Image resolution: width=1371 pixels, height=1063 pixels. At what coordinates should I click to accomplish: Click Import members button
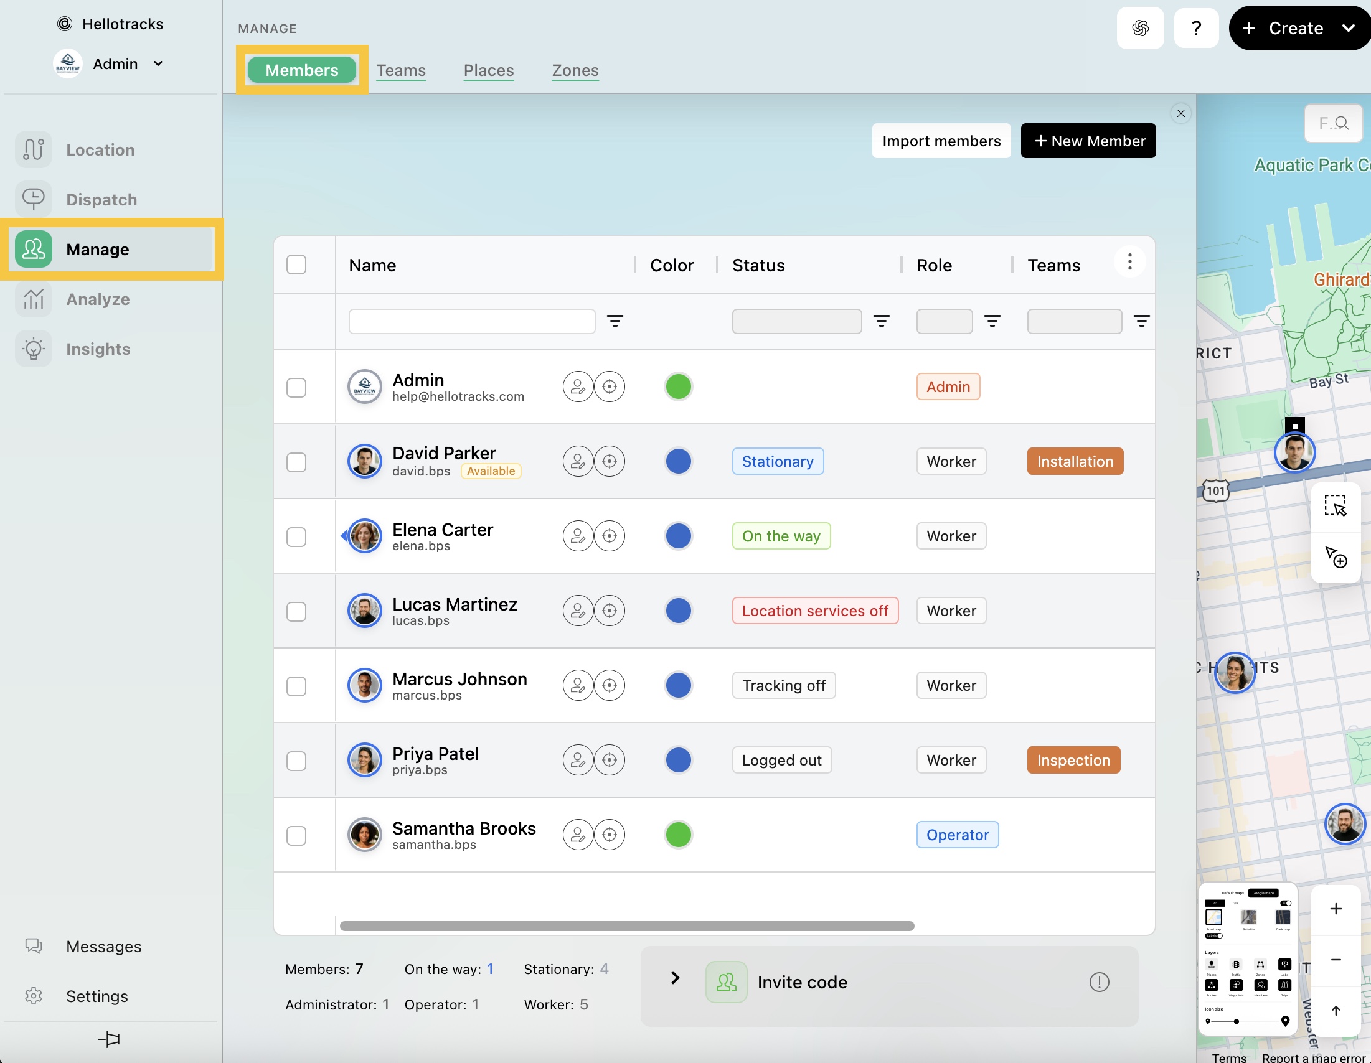click(940, 141)
